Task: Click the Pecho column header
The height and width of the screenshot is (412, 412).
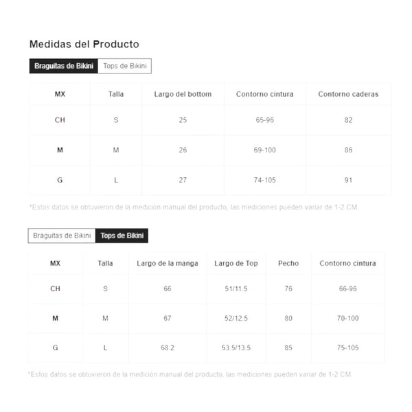Action: 288,263
